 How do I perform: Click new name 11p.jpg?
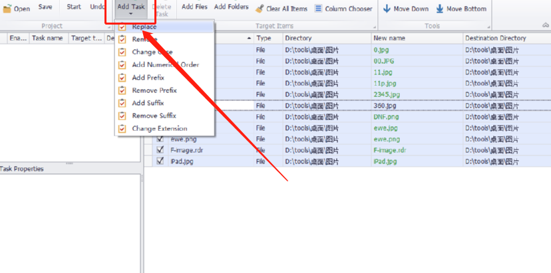coord(385,84)
